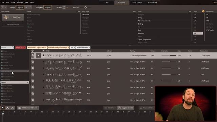Viewport: 217px width, 122px height.
Task: Go back with left arrow button
Action: pyautogui.click(x=2, y=7)
